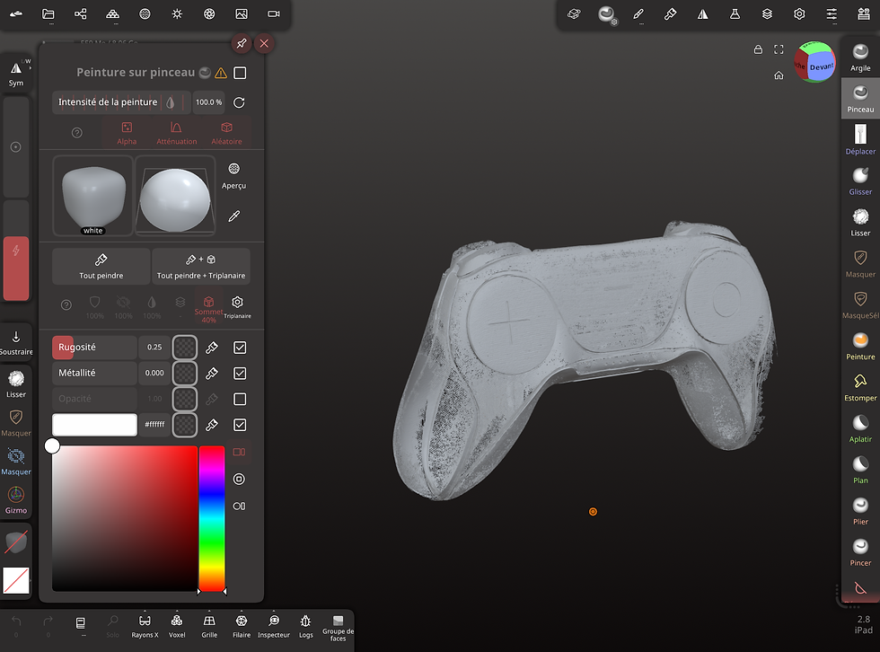This screenshot has width=880, height=652.
Task: Close the Peinture sur pinceau panel
Action: pyautogui.click(x=264, y=43)
